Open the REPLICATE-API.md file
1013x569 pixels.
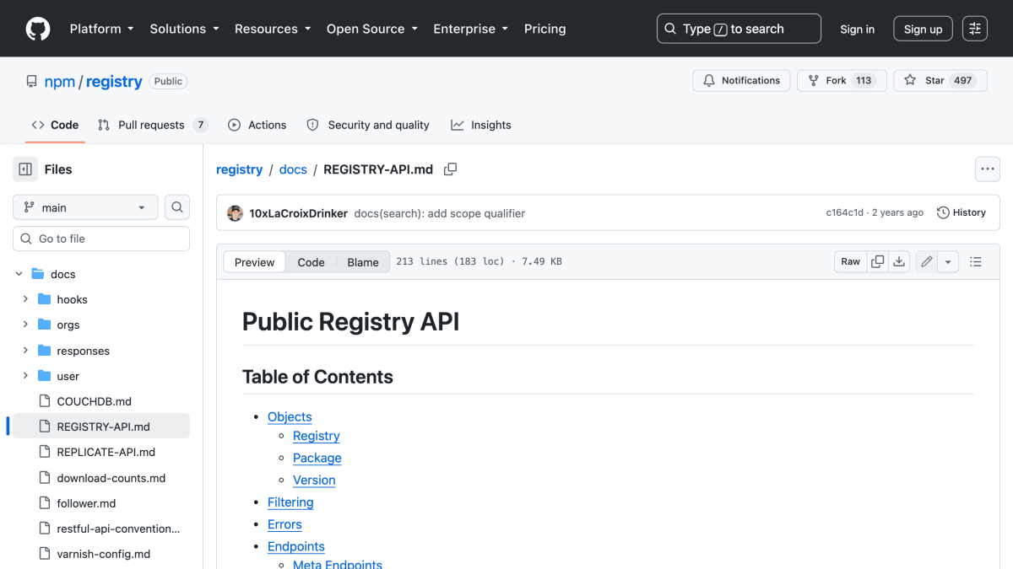[x=106, y=452]
